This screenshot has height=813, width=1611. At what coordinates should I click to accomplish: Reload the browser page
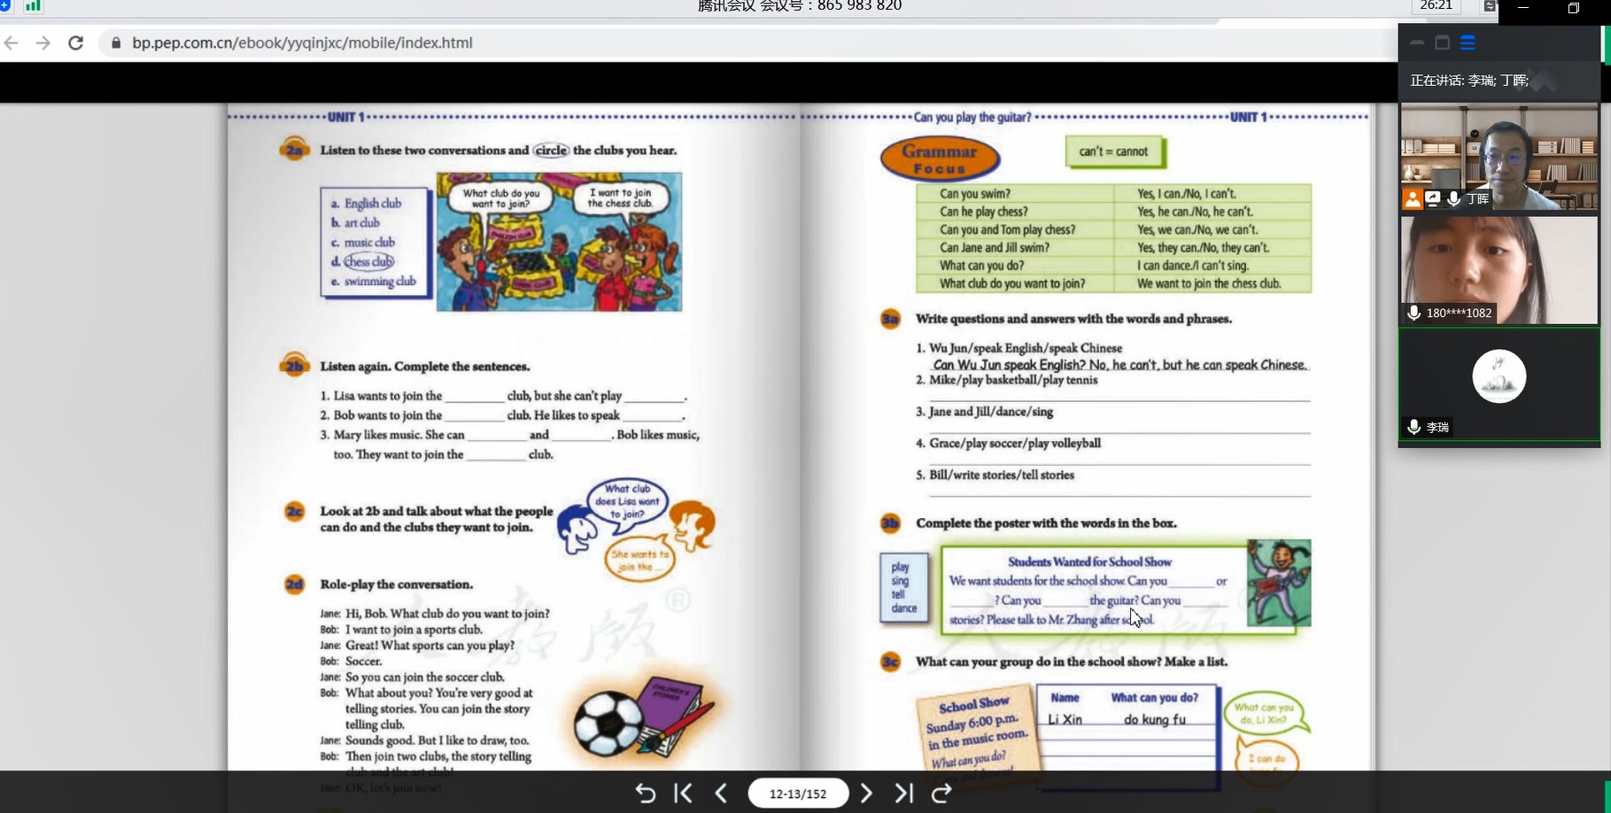pos(76,43)
